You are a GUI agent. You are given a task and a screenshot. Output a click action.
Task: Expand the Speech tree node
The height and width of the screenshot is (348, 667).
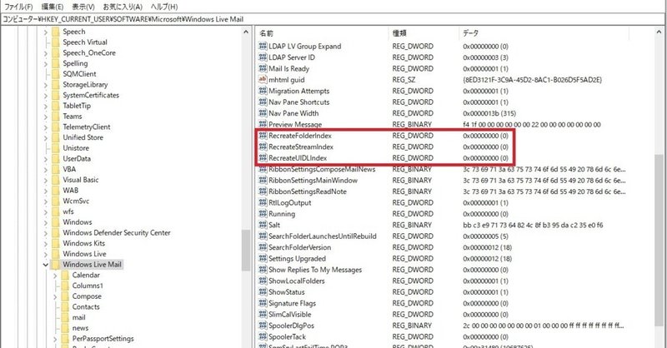point(46,32)
